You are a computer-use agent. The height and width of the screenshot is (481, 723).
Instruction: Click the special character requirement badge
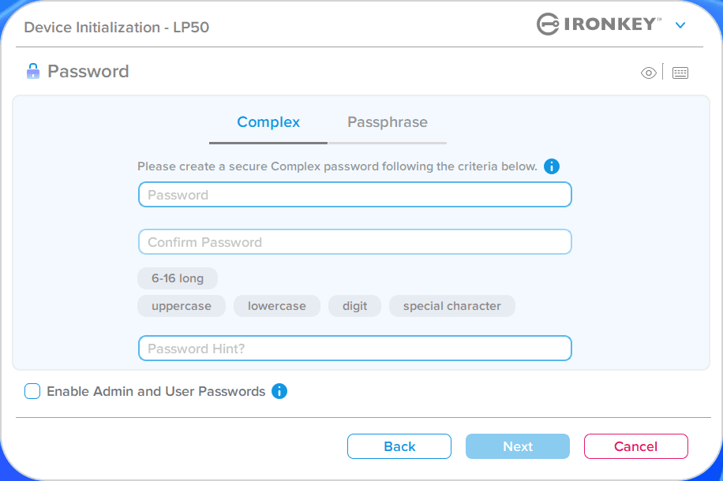tap(452, 306)
